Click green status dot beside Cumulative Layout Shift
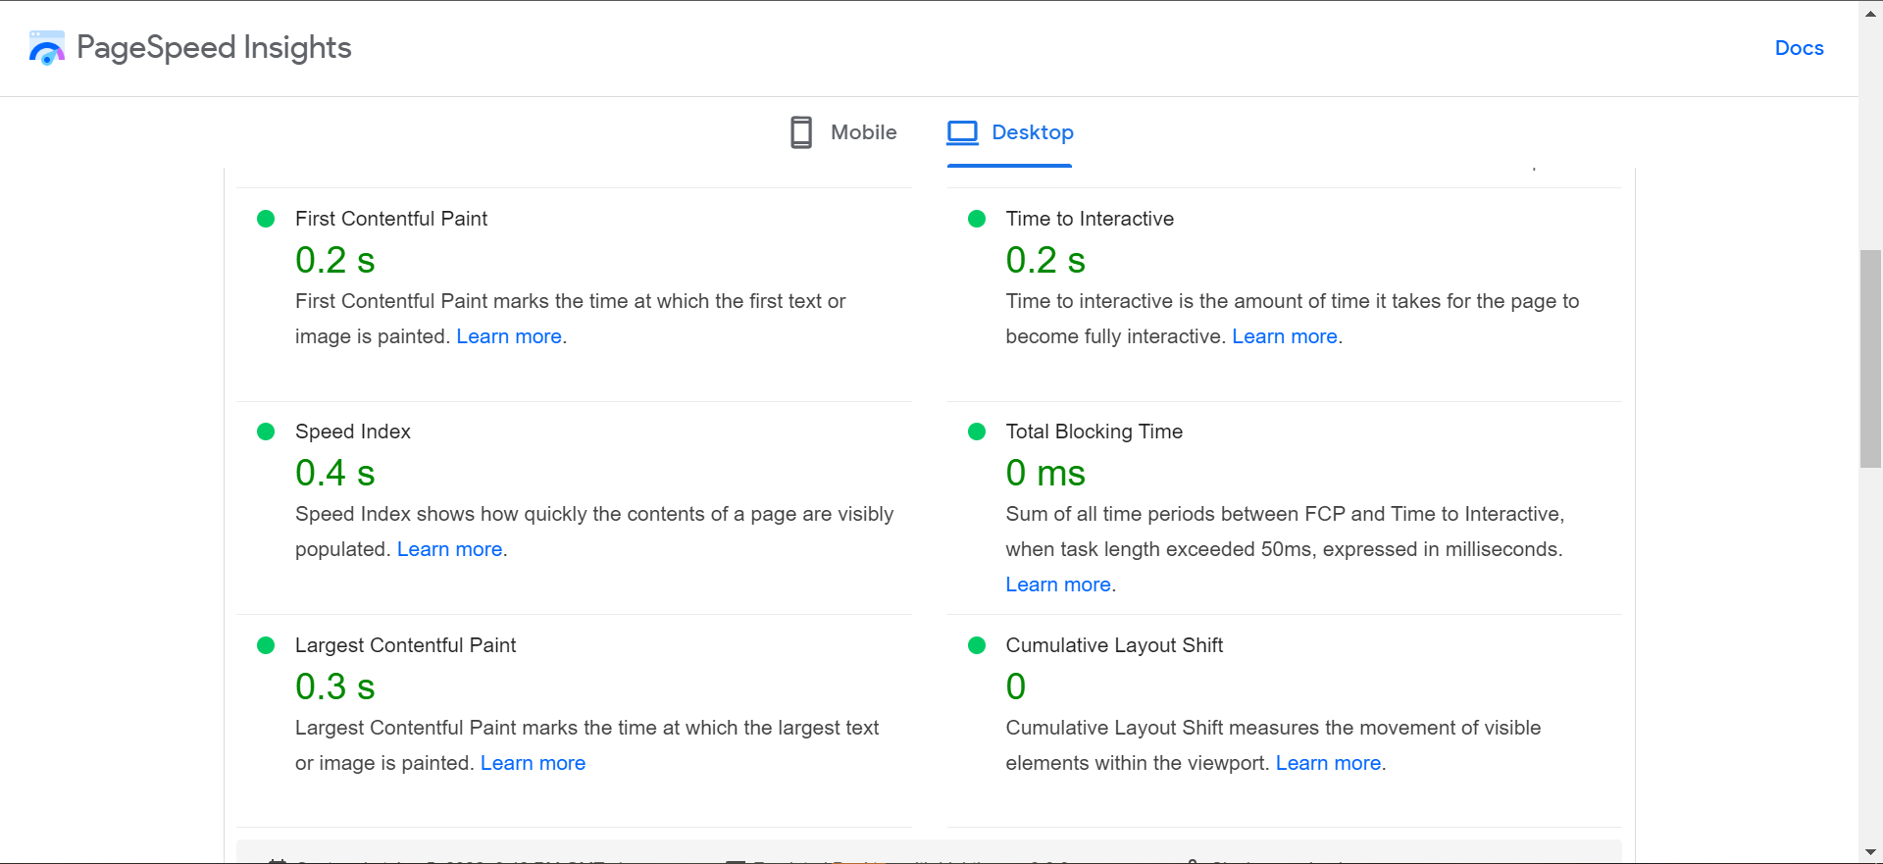Screen dimensions: 1883x864 coord(977,645)
